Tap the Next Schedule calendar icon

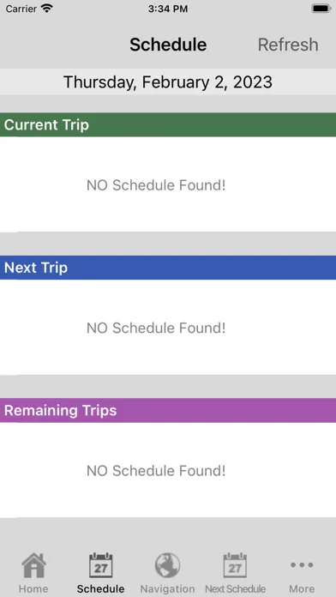point(235,565)
